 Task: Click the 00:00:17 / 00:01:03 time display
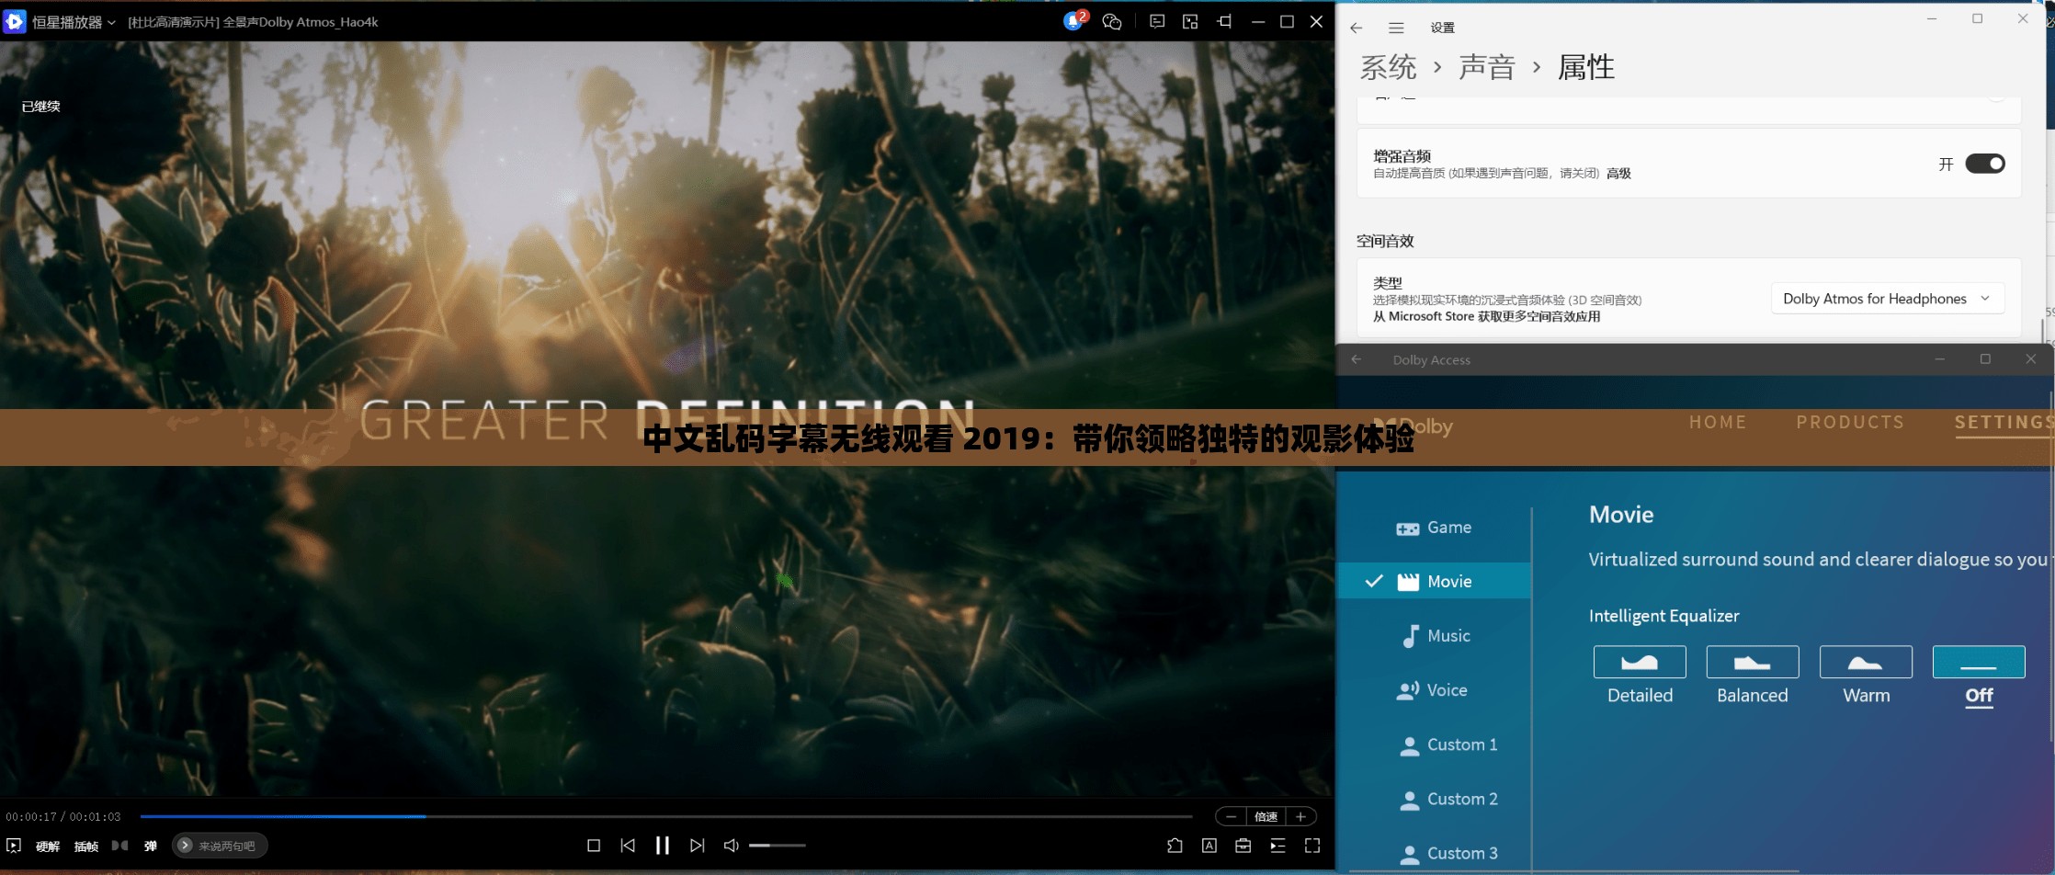[x=63, y=816]
